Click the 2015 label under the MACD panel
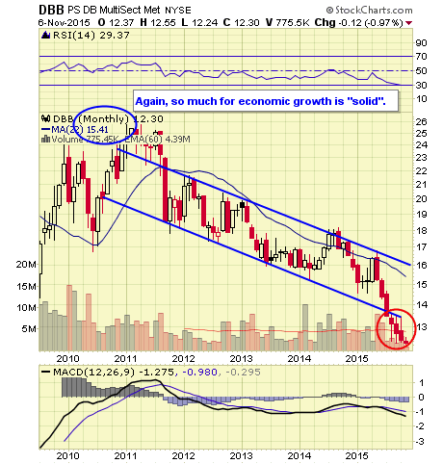This screenshot has width=443, height=464. coord(357,455)
